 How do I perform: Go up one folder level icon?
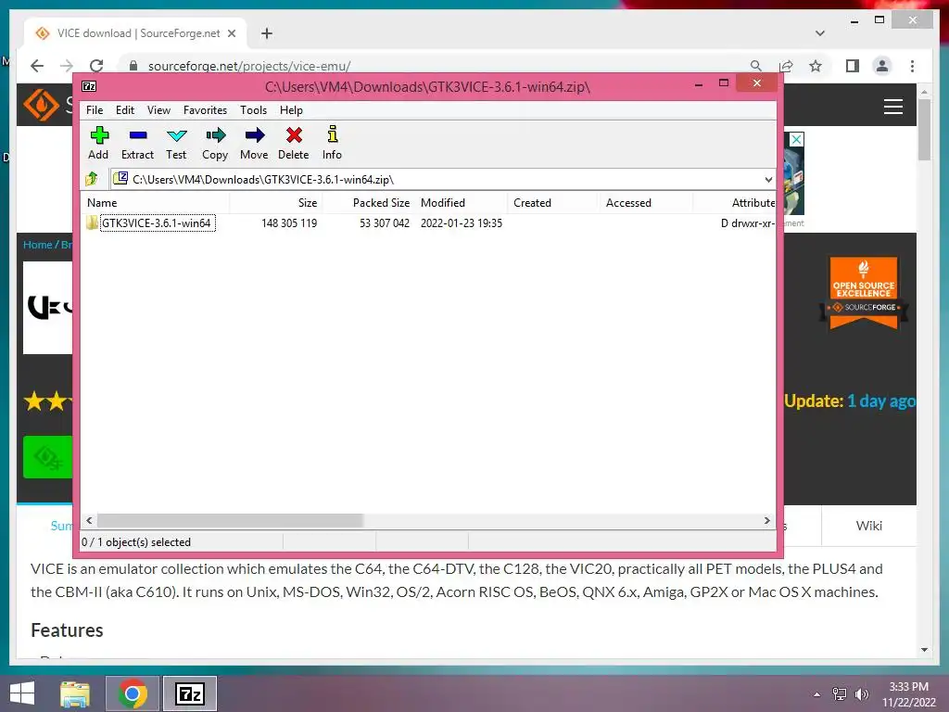[x=92, y=179]
